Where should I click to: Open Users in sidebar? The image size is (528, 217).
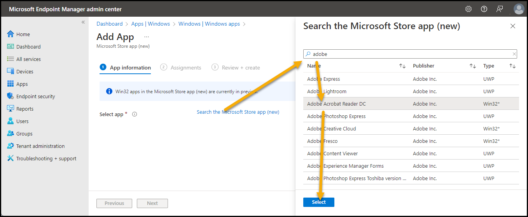click(23, 121)
